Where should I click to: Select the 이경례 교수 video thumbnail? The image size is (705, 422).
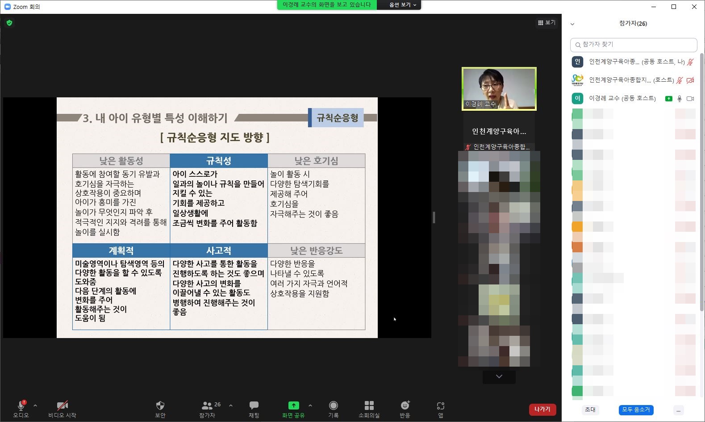[x=499, y=89]
